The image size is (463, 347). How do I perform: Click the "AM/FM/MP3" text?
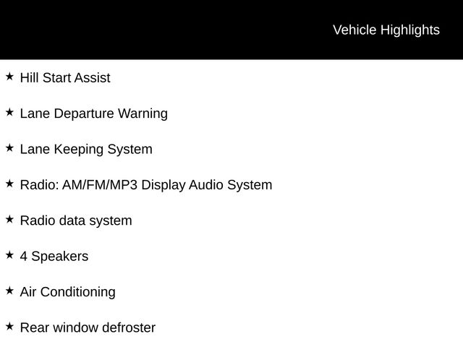coord(100,185)
